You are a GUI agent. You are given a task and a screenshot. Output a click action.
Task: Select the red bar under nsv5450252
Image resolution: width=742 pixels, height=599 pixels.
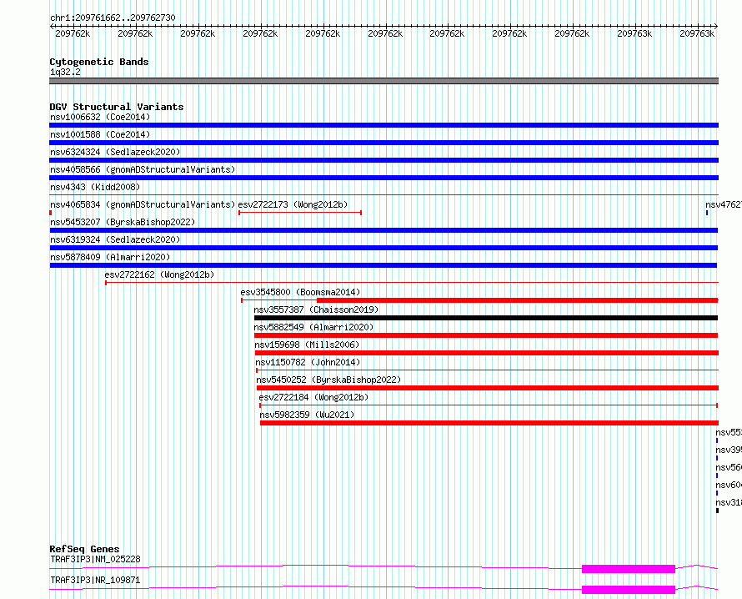pos(488,388)
